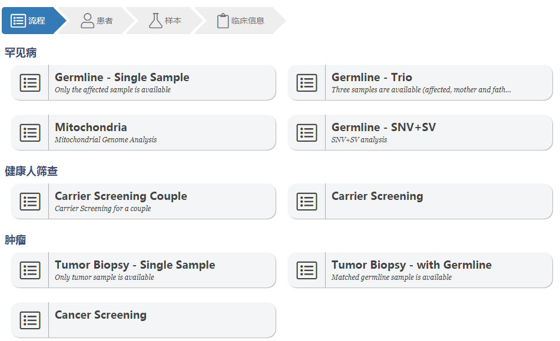
Task: Click the flask icon in the 样本 step
Action: coord(155,21)
